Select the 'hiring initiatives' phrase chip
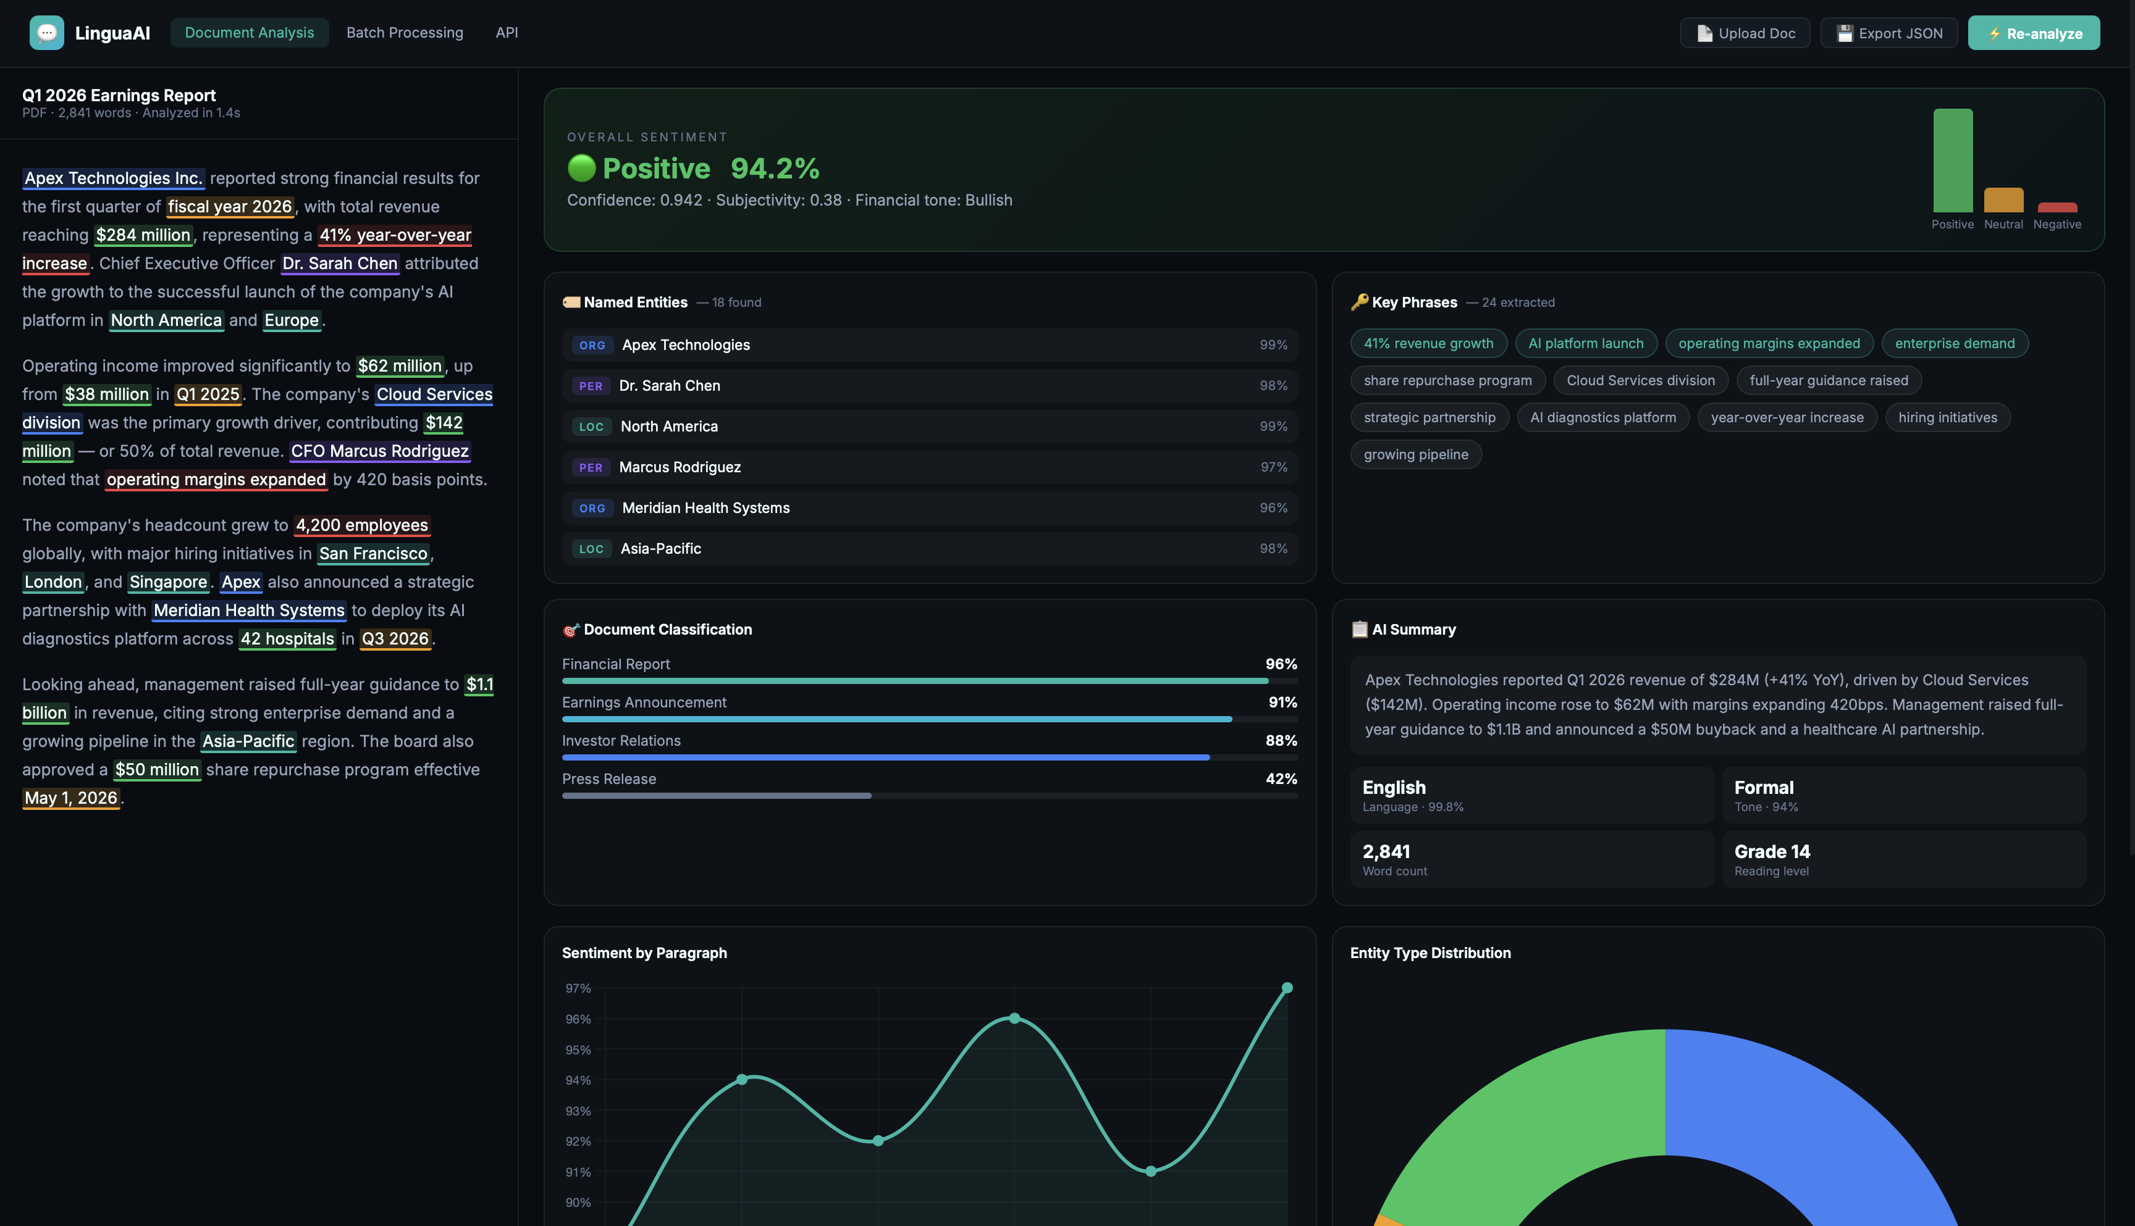The image size is (2135, 1226). coord(1947,418)
